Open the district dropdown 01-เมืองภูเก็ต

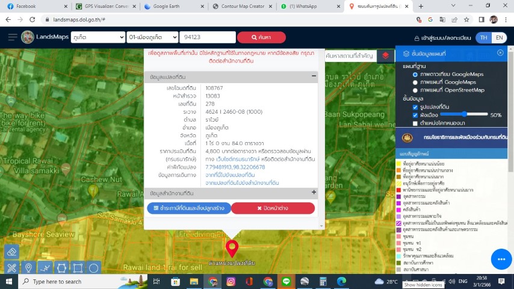click(152, 37)
